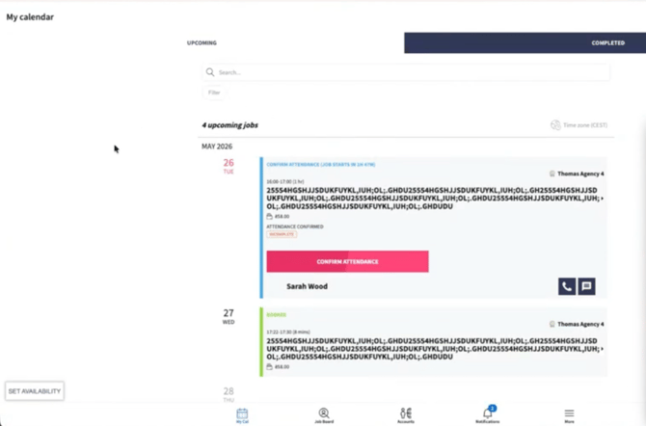
Task: Click the 17:22-17:30 time on Wednesday's job
Action: coord(288,333)
